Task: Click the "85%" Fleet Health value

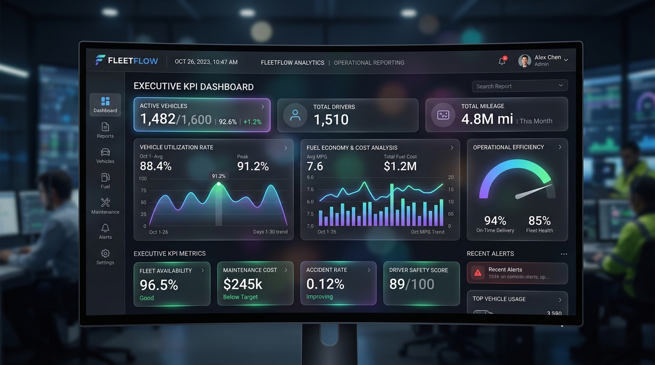Action: [x=539, y=221]
